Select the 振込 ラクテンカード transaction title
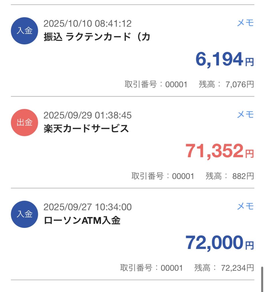 point(97,37)
